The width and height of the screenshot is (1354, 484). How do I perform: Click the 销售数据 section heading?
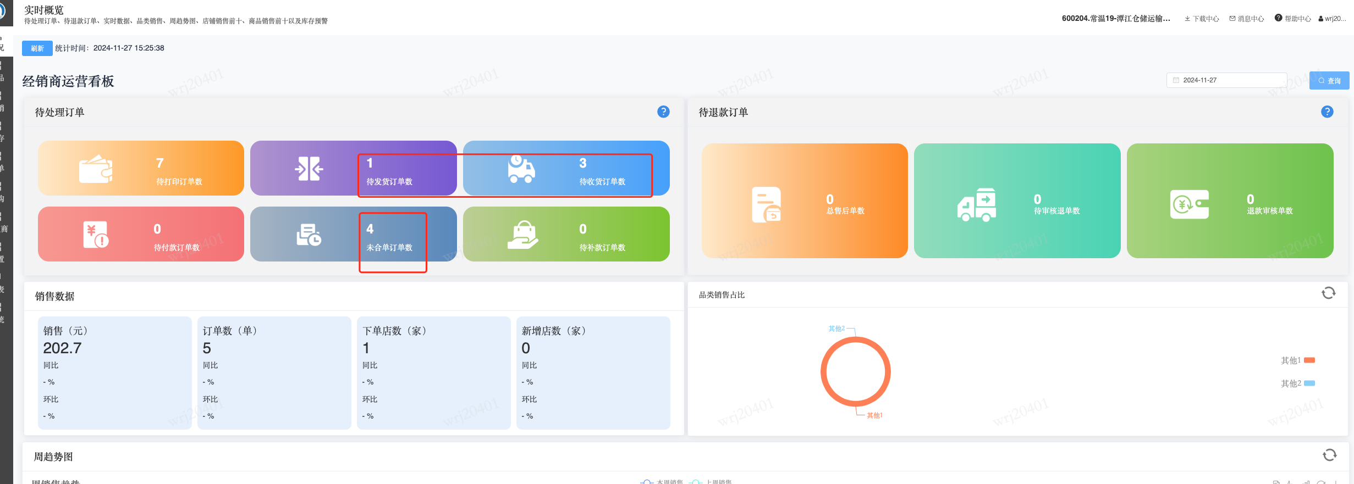tap(54, 297)
